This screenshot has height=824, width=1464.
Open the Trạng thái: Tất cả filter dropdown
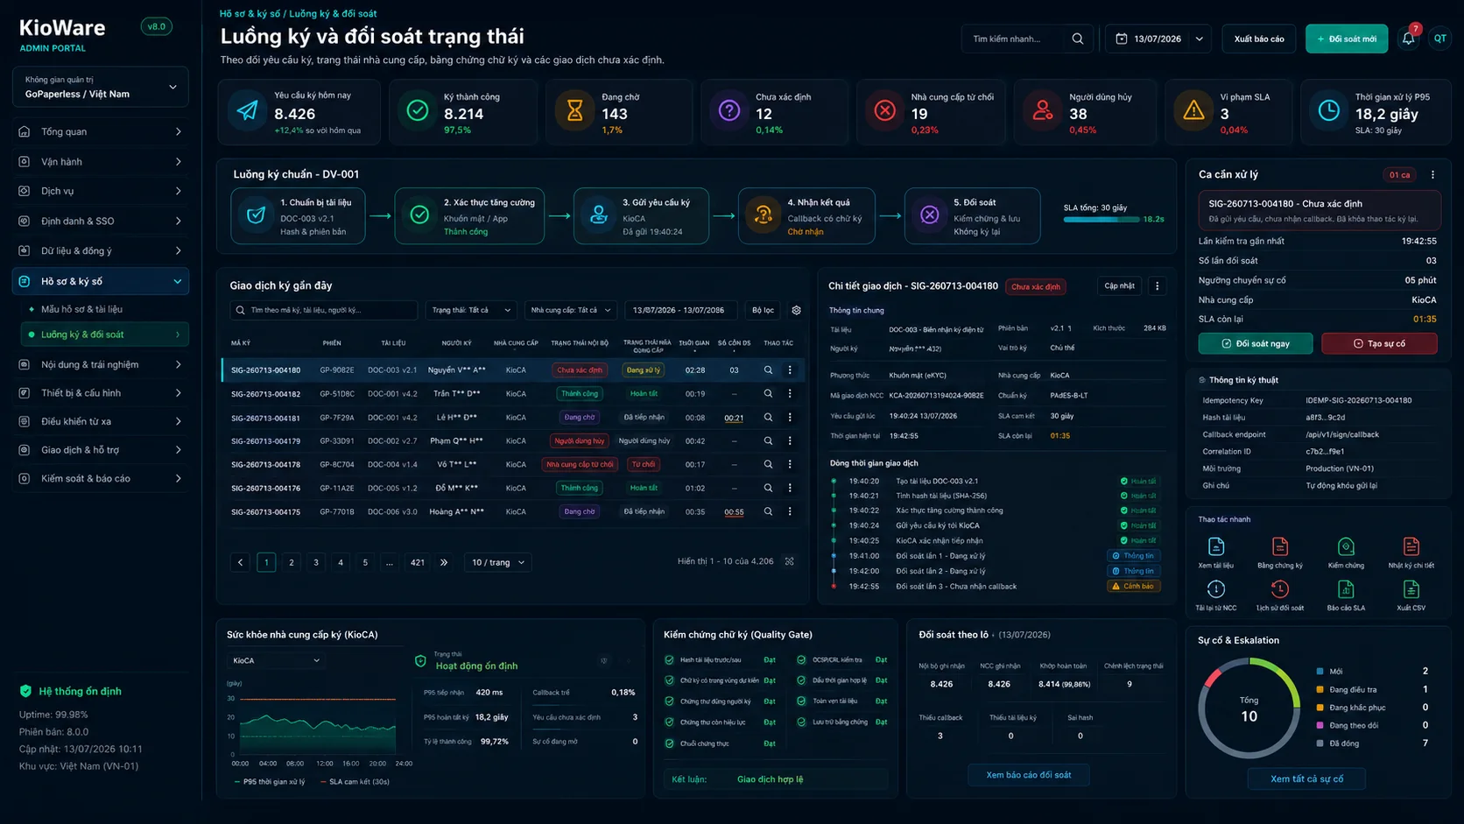[471, 310]
